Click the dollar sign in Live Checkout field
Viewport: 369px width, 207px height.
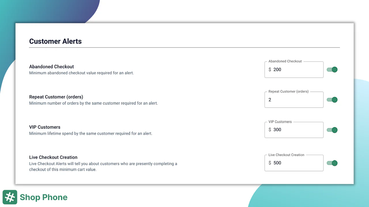point(270,163)
